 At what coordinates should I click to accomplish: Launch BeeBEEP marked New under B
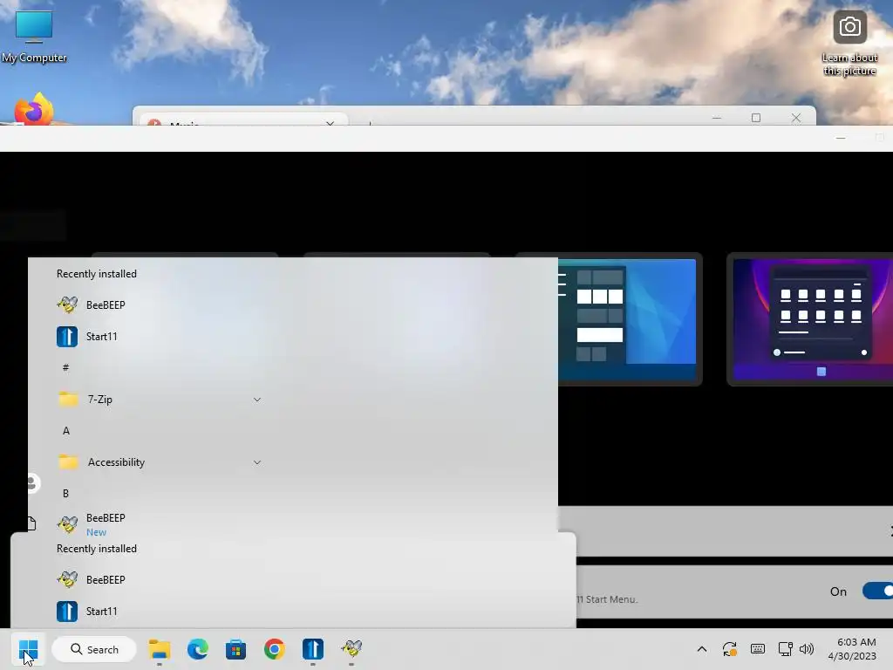click(91, 524)
